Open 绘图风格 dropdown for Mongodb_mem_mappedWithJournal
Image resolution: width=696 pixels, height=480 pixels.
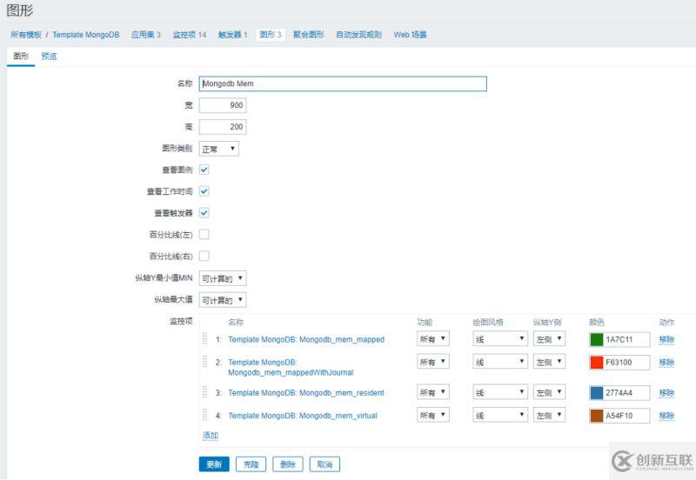click(x=500, y=362)
